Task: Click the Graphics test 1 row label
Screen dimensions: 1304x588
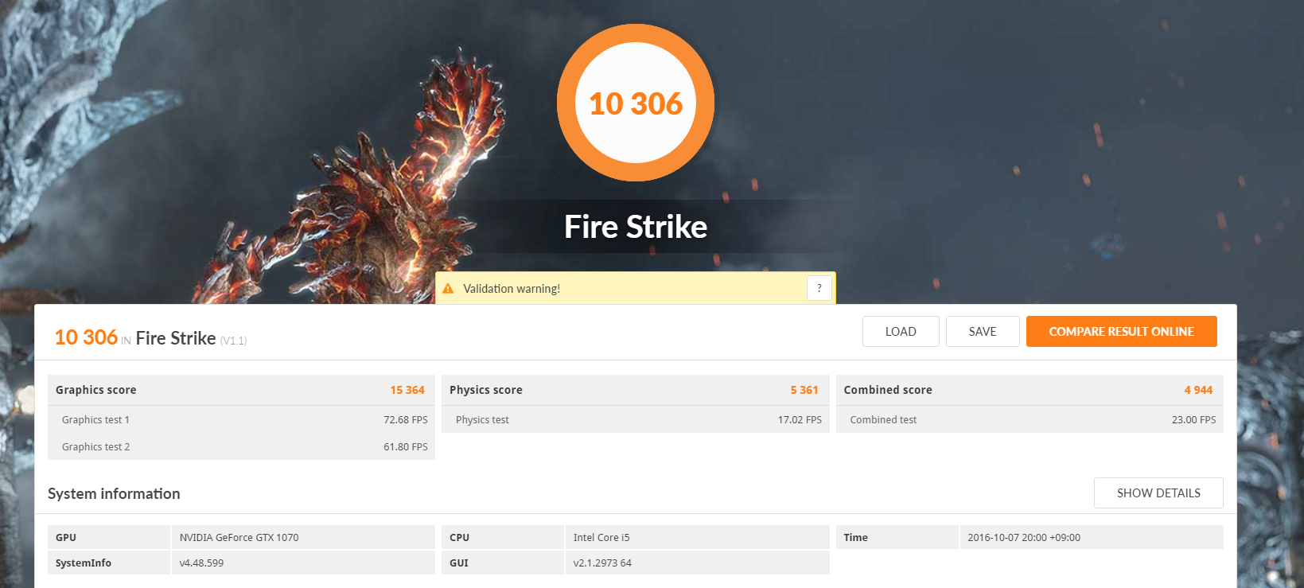Action: 95,420
